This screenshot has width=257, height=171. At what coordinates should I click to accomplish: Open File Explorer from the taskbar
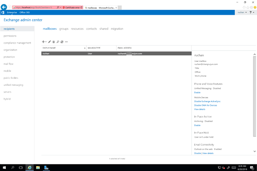point(38,167)
